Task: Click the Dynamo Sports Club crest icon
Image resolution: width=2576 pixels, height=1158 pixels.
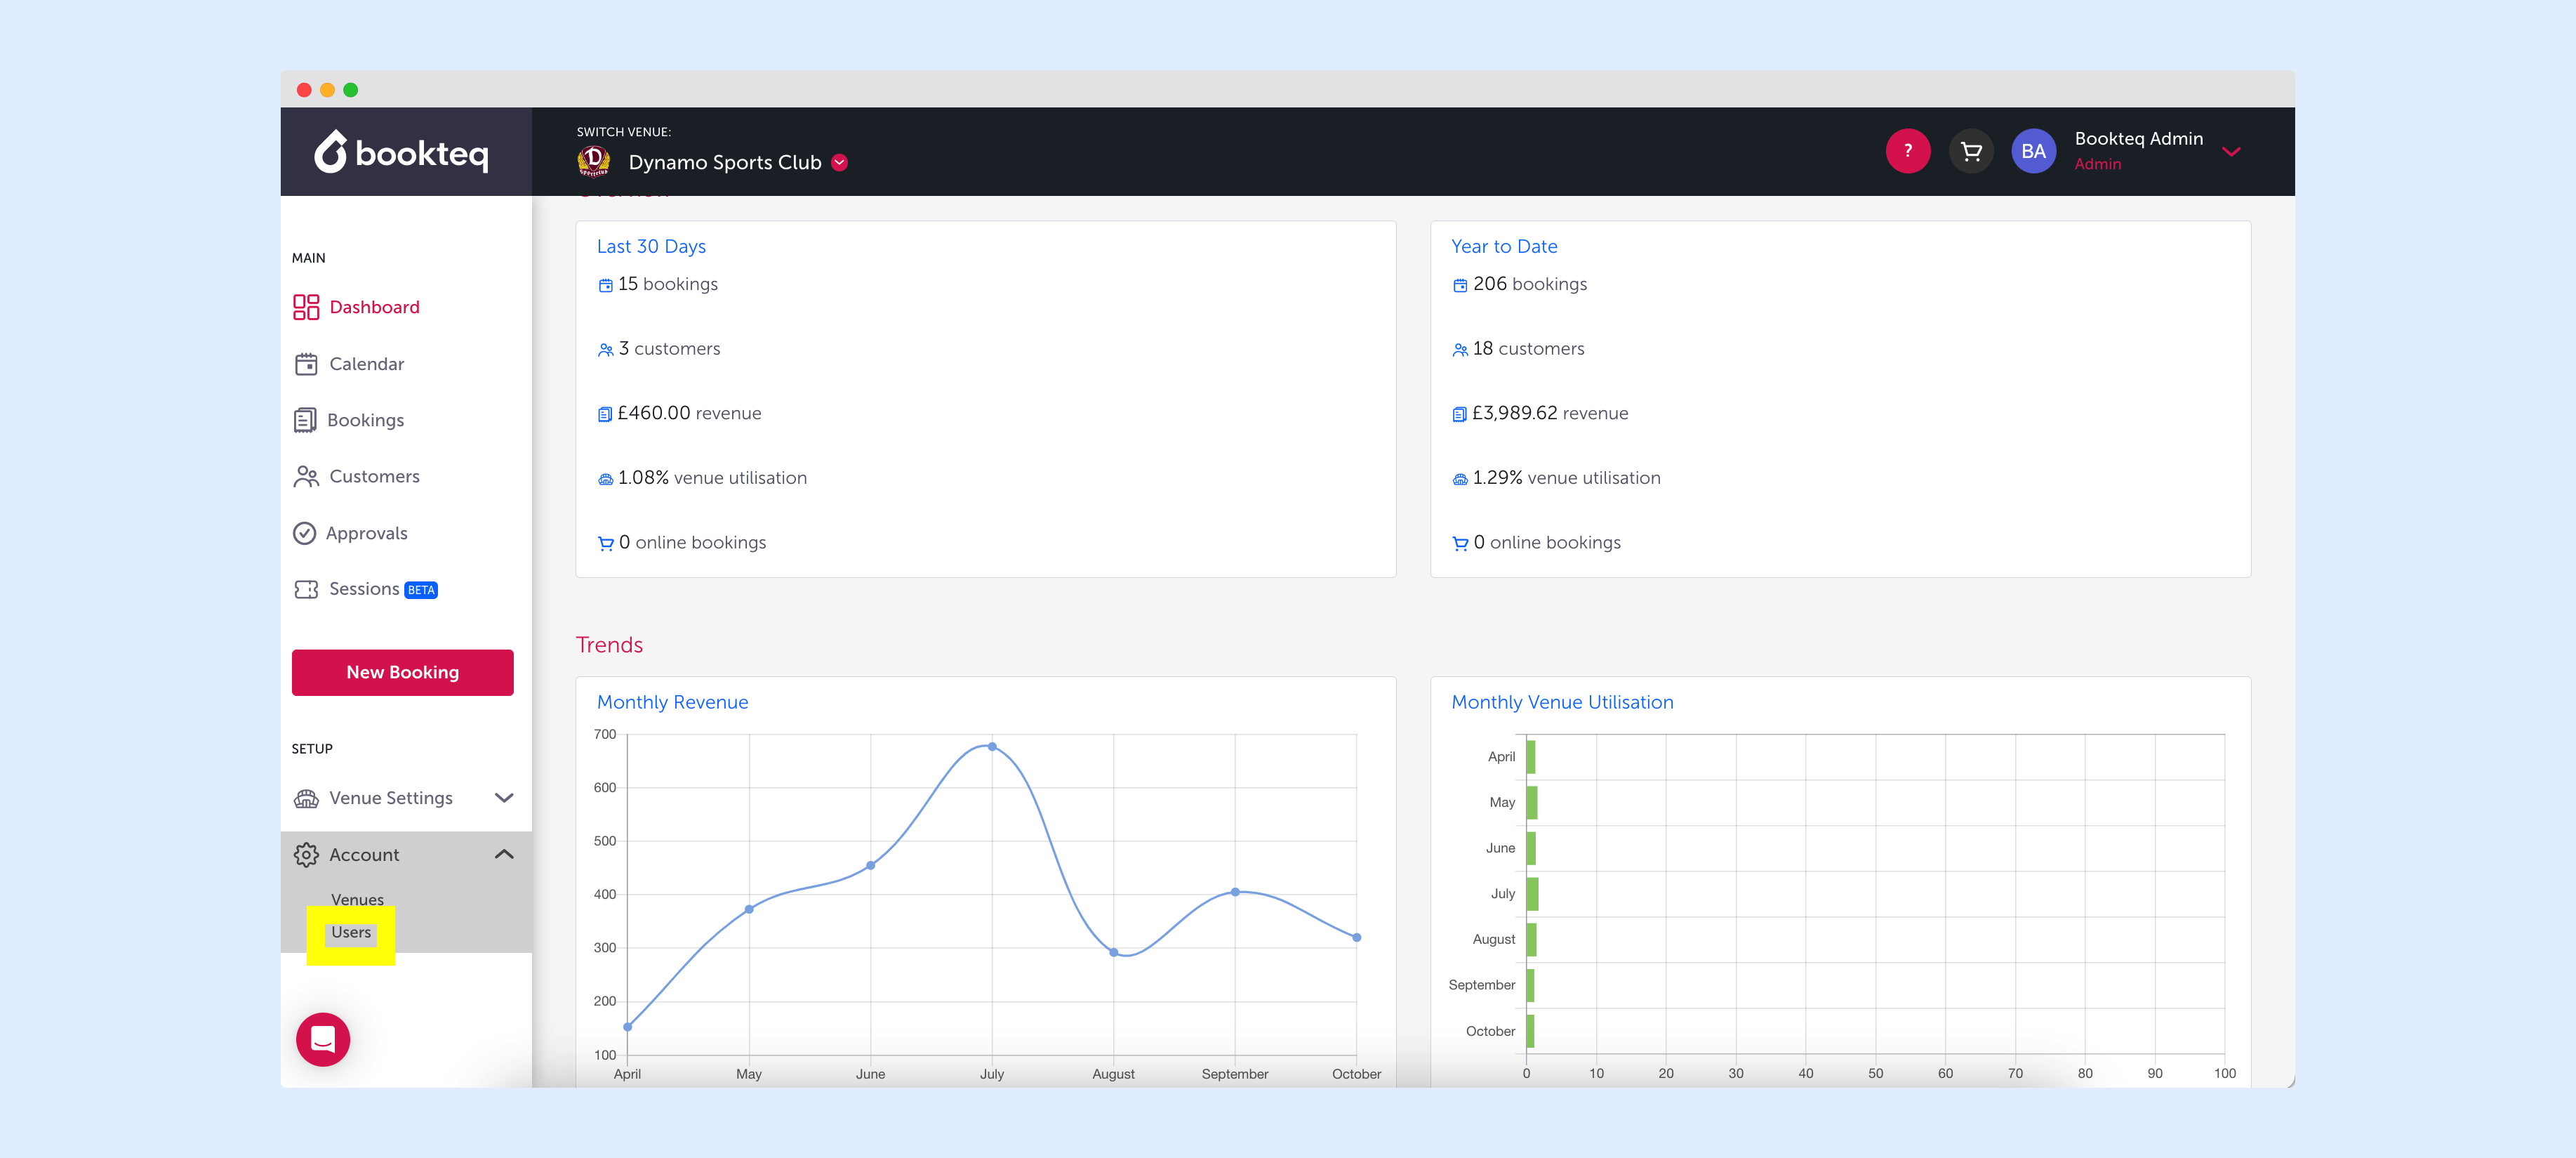Action: tap(594, 161)
